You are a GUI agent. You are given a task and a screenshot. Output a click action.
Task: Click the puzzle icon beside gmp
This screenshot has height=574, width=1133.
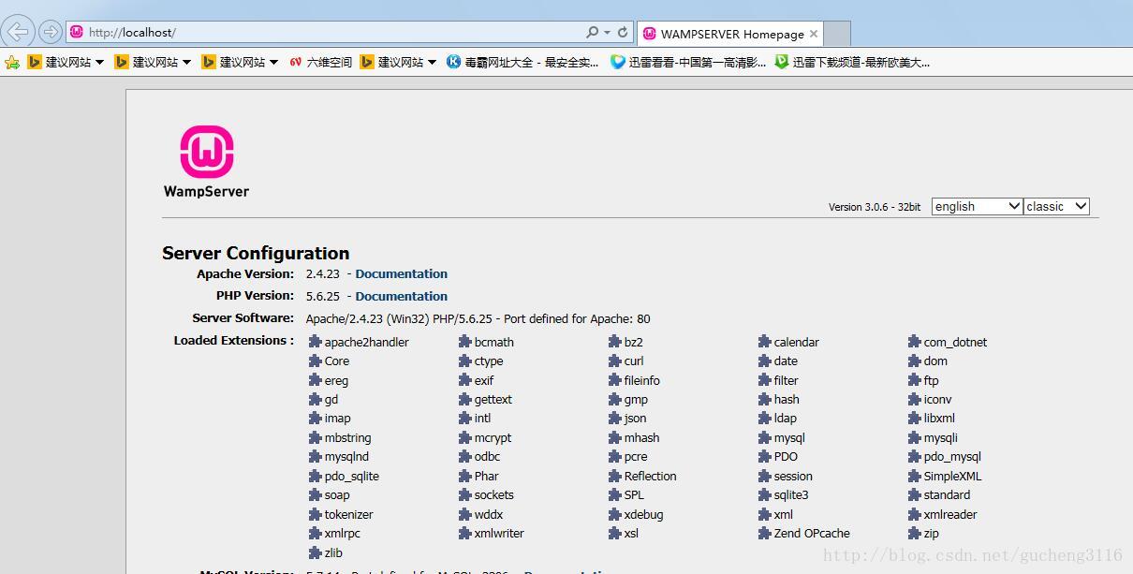coord(615,399)
